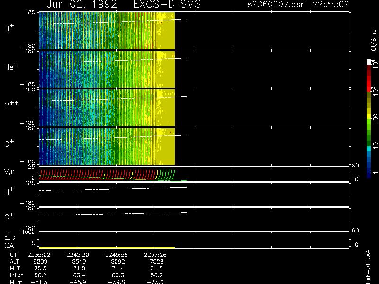379x284 pixels.
Task: Pick the bright yellow colorbar segment
Action: pyautogui.click(x=369, y=116)
